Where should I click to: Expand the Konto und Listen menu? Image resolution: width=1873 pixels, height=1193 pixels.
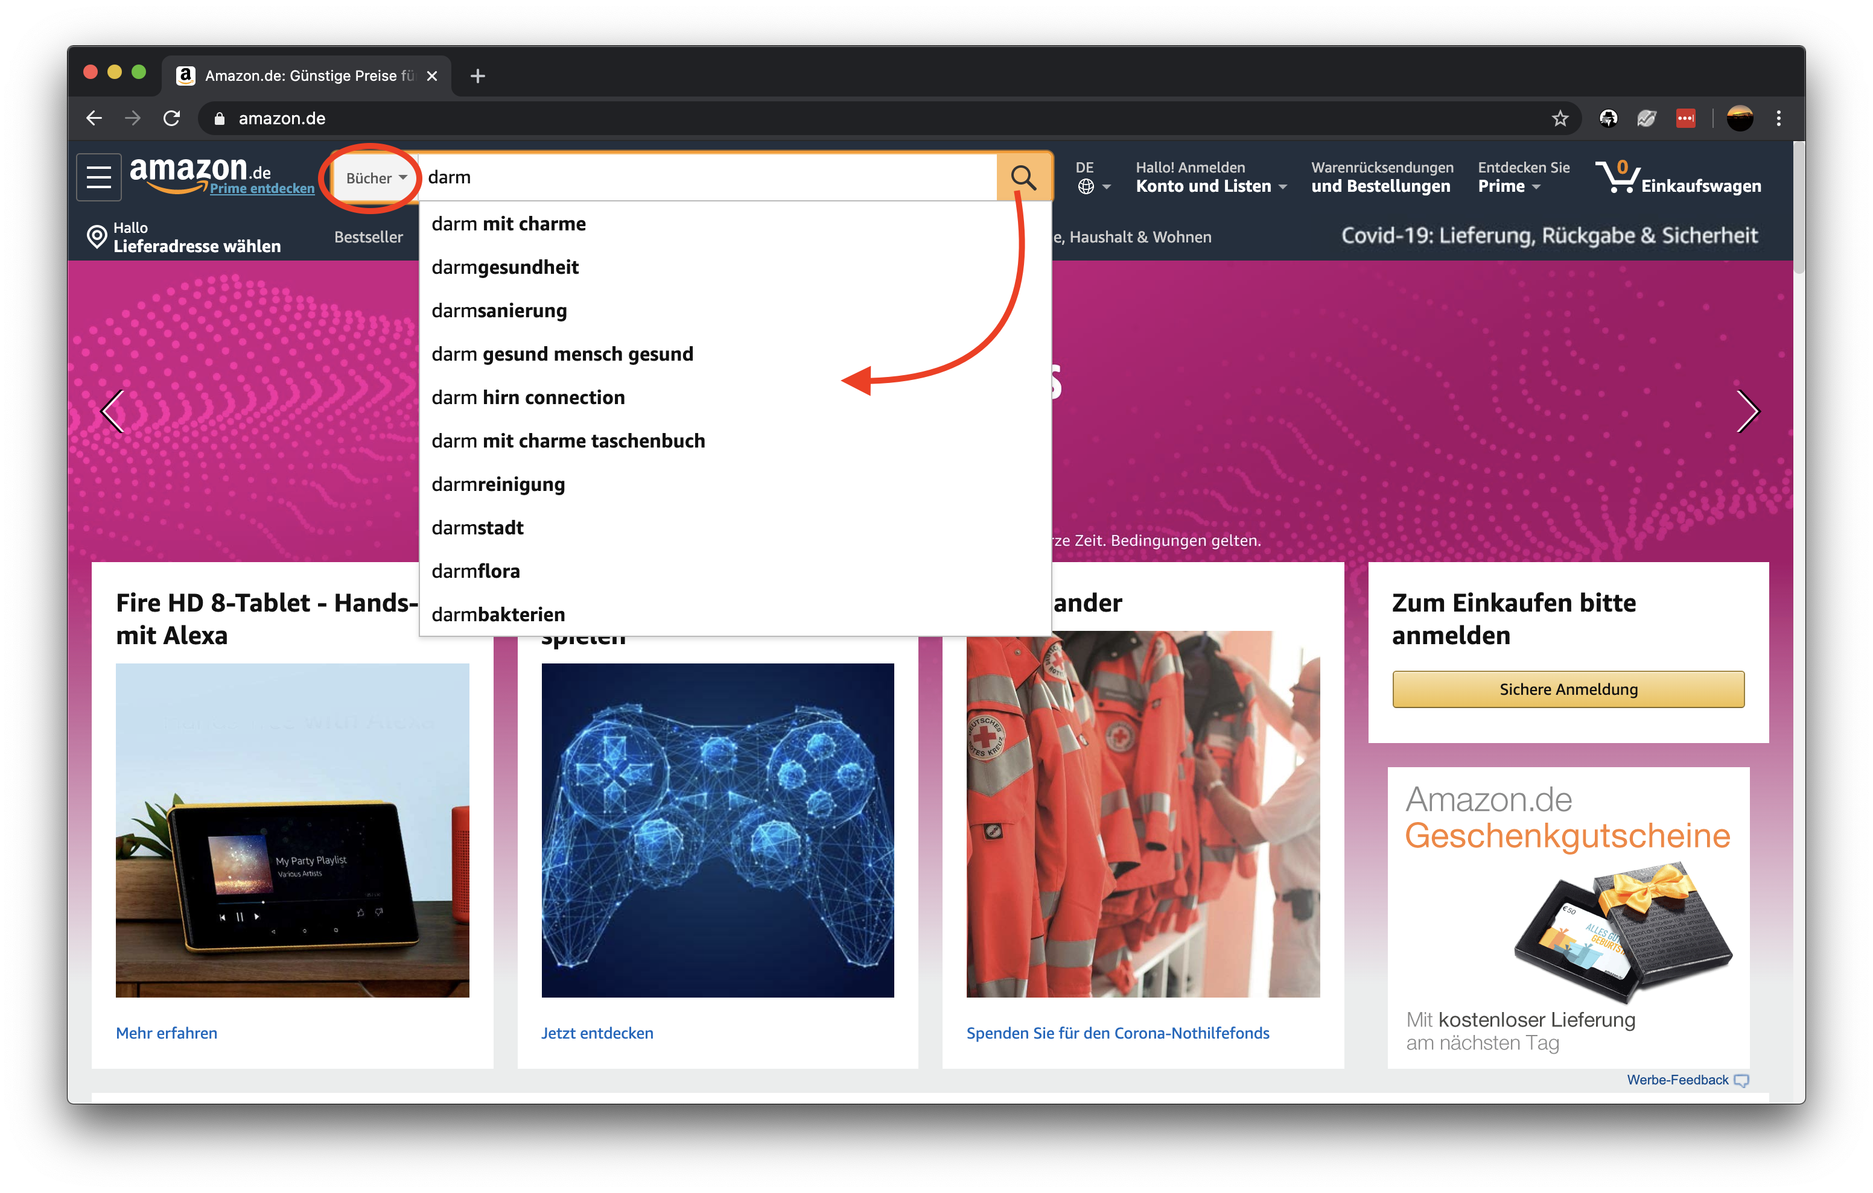(x=1210, y=177)
